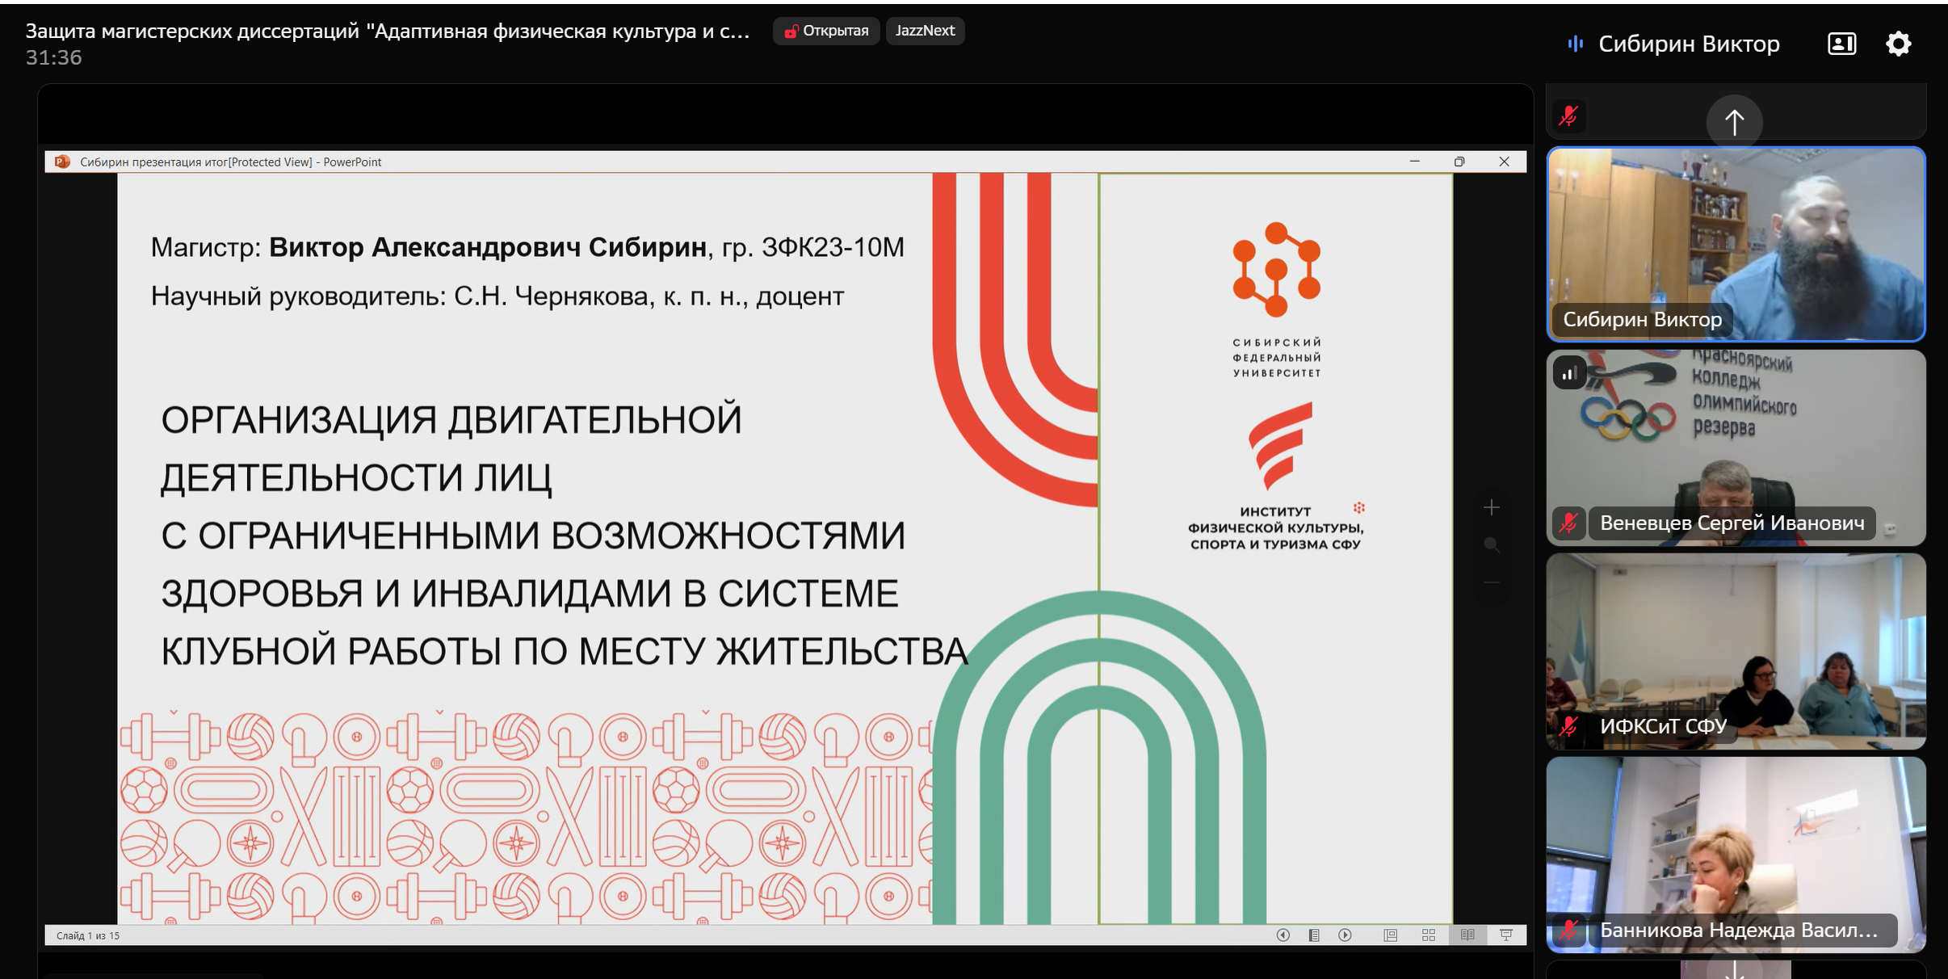Screen dimensions: 1948x979
Task: Switch to Slide Sorter view icon
Action: pos(1429,935)
